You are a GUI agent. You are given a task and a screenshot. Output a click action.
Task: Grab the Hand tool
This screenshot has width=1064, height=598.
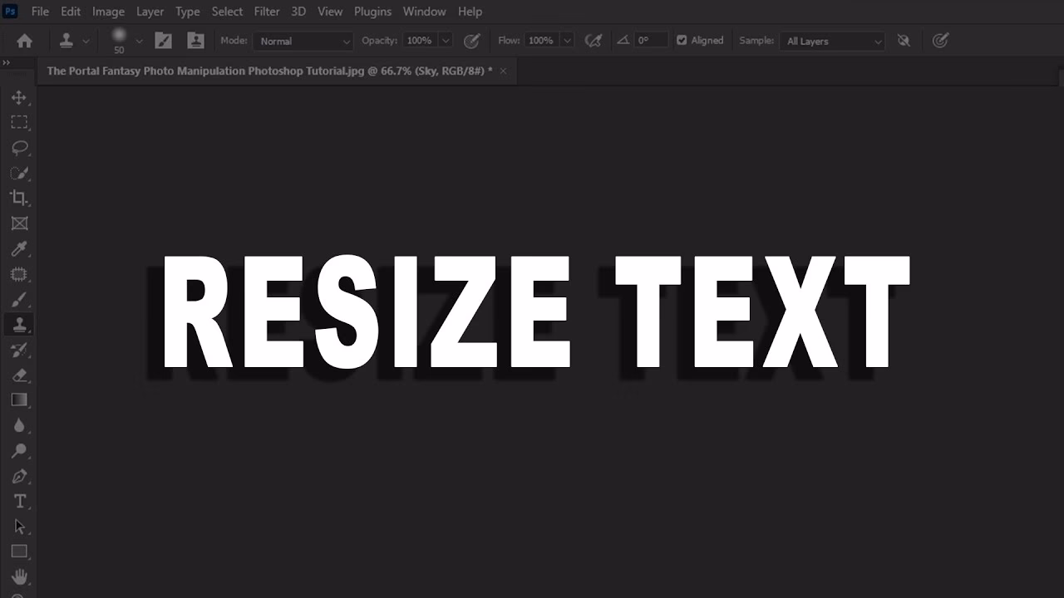(20, 576)
